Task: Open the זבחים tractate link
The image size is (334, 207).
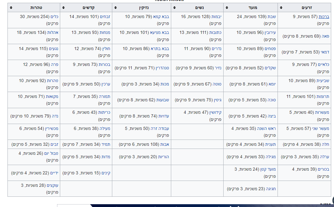Action: [x=105, y=16]
